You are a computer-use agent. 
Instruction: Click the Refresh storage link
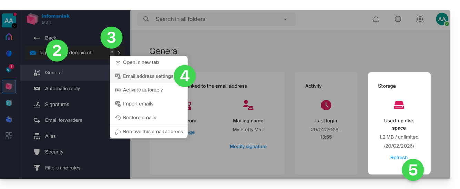(x=399, y=157)
